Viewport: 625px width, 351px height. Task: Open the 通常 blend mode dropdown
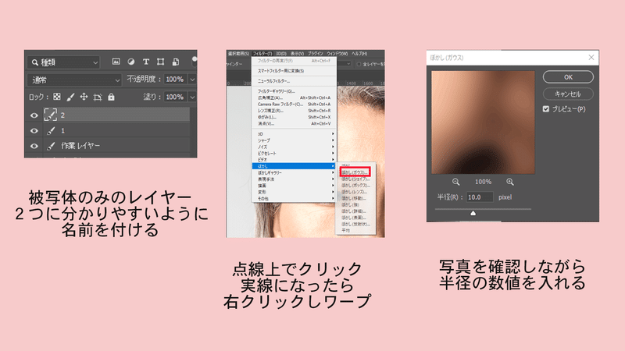point(74,80)
